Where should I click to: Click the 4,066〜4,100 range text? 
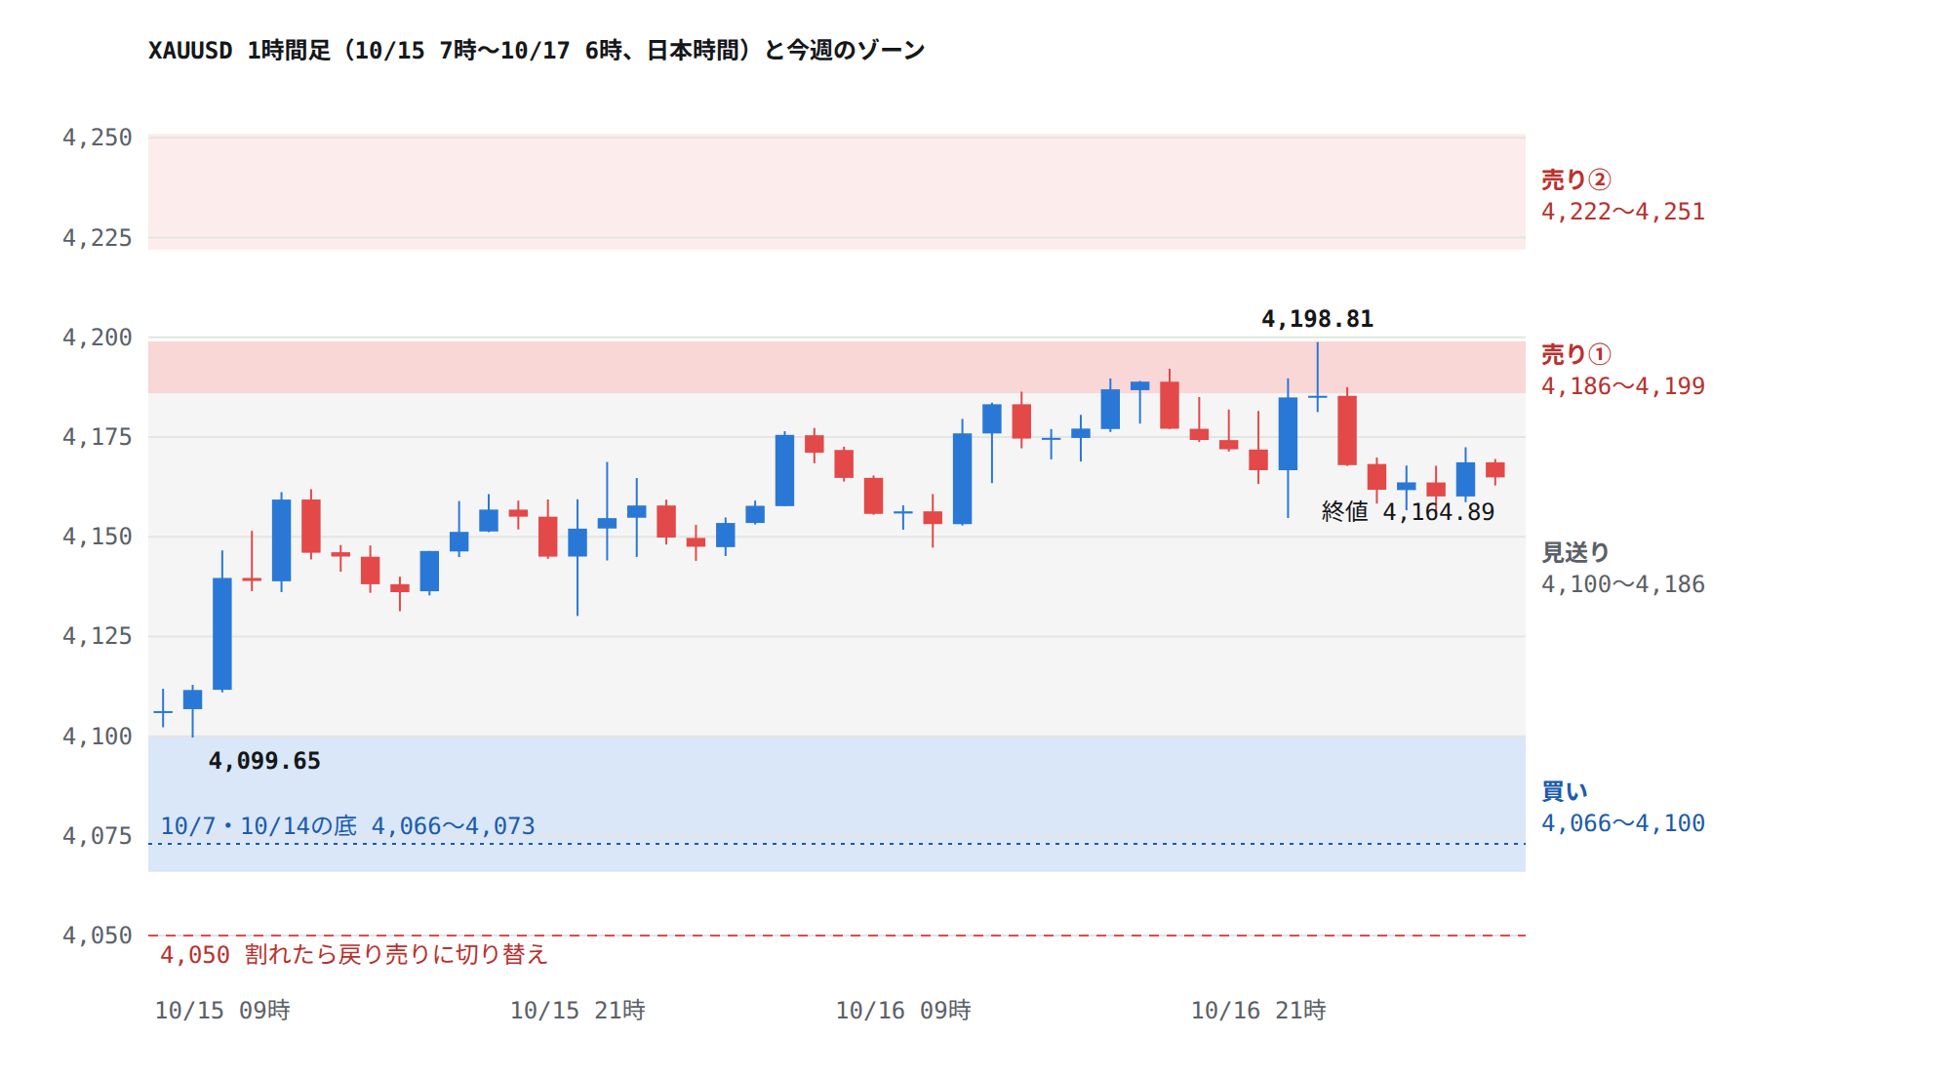1623,823
